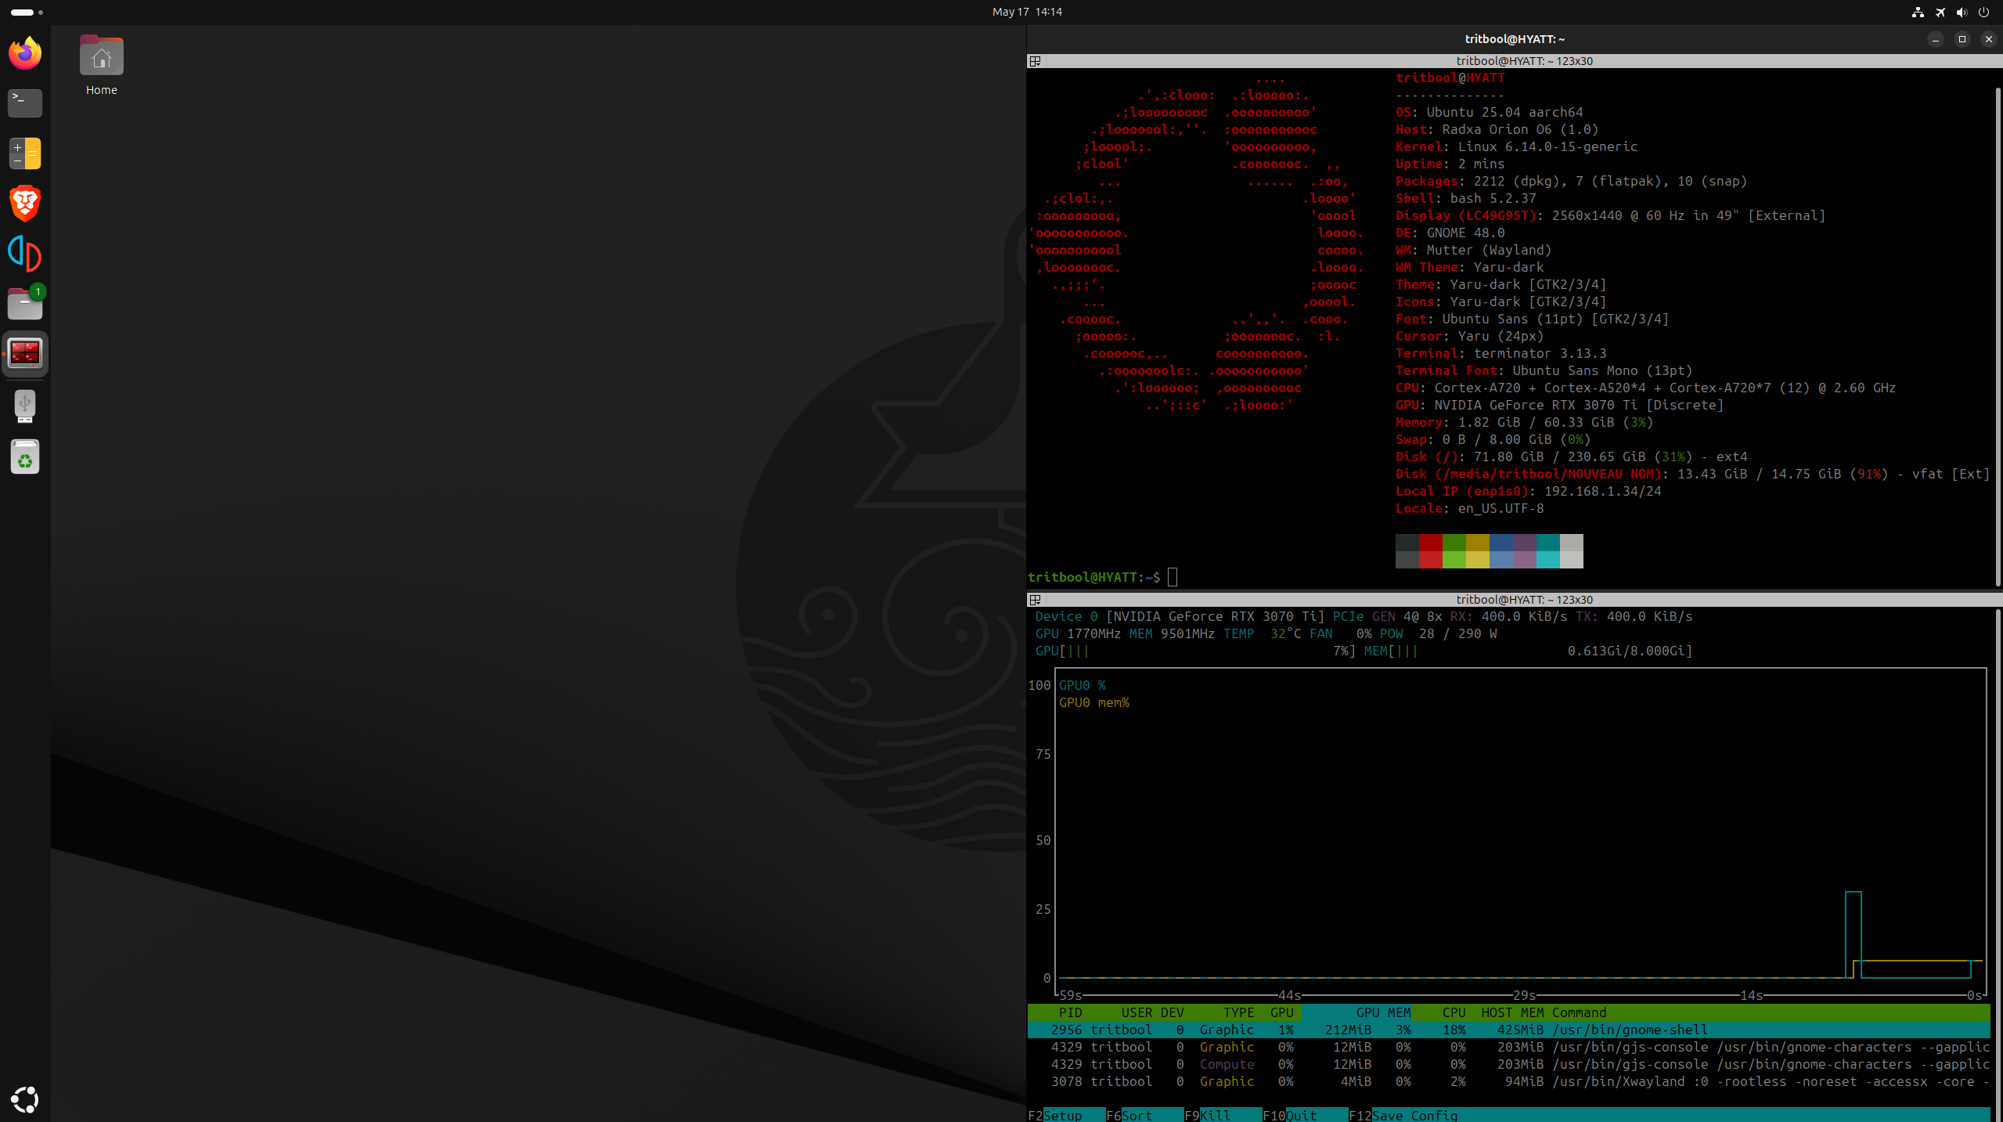Click the TEMP 32°C reading in nvtop
The height and width of the screenshot is (1122, 2003).
coord(1262,633)
